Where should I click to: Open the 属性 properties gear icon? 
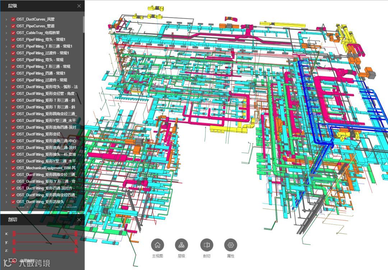pyautogui.click(x=231, y=245)
